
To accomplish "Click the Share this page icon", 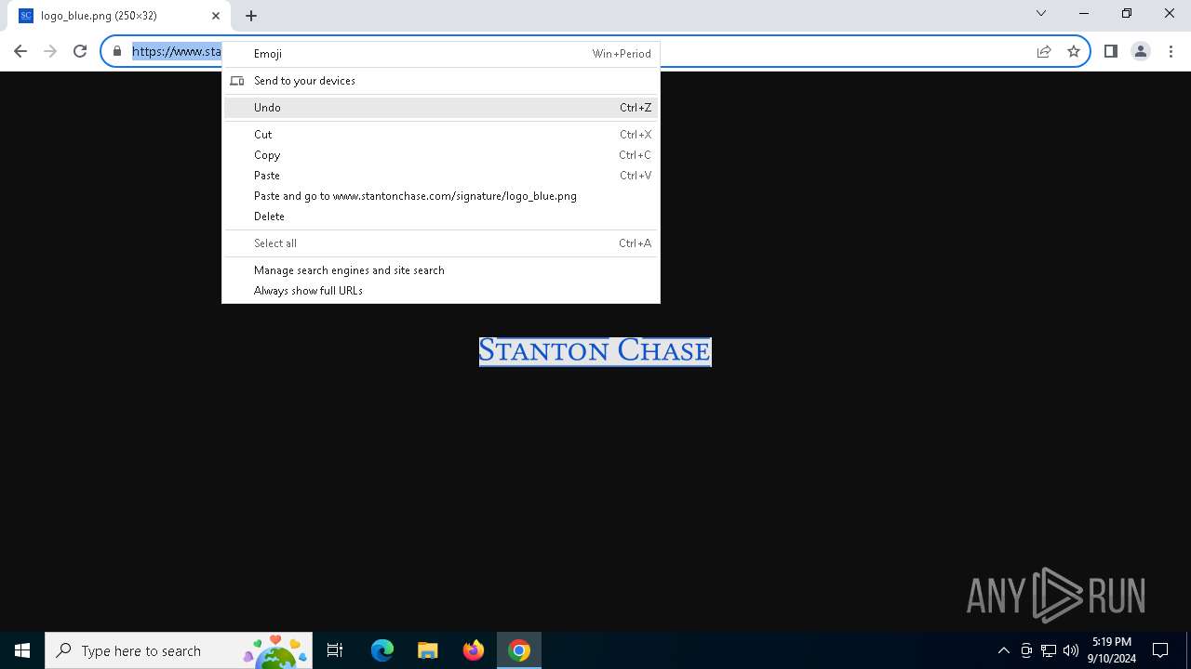I will click(x=1044, y=51).
